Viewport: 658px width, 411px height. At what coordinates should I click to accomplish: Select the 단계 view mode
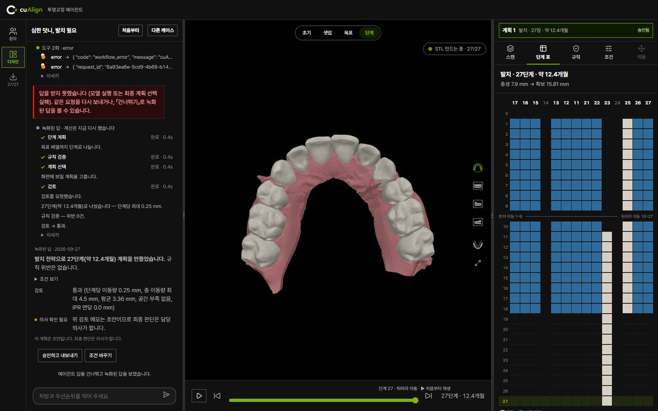[x=369, y=33]
